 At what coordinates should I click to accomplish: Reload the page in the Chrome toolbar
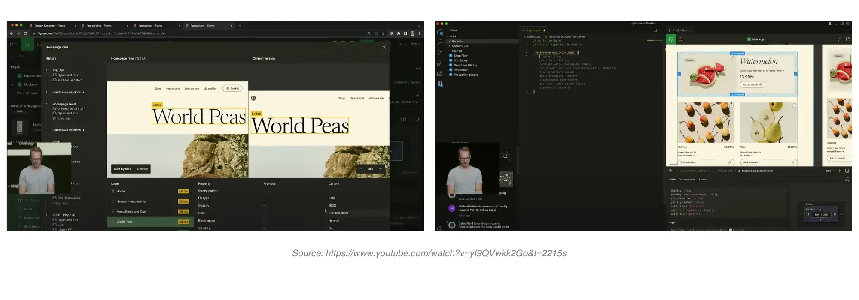click(25, 33)
